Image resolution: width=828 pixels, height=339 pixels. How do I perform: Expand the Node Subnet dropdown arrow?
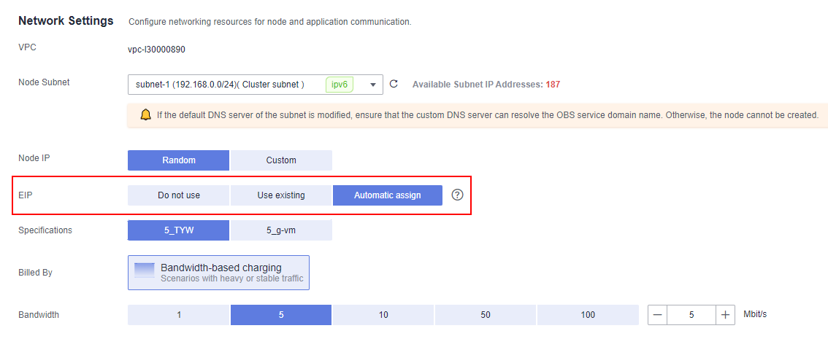click(x=373, y=85)
